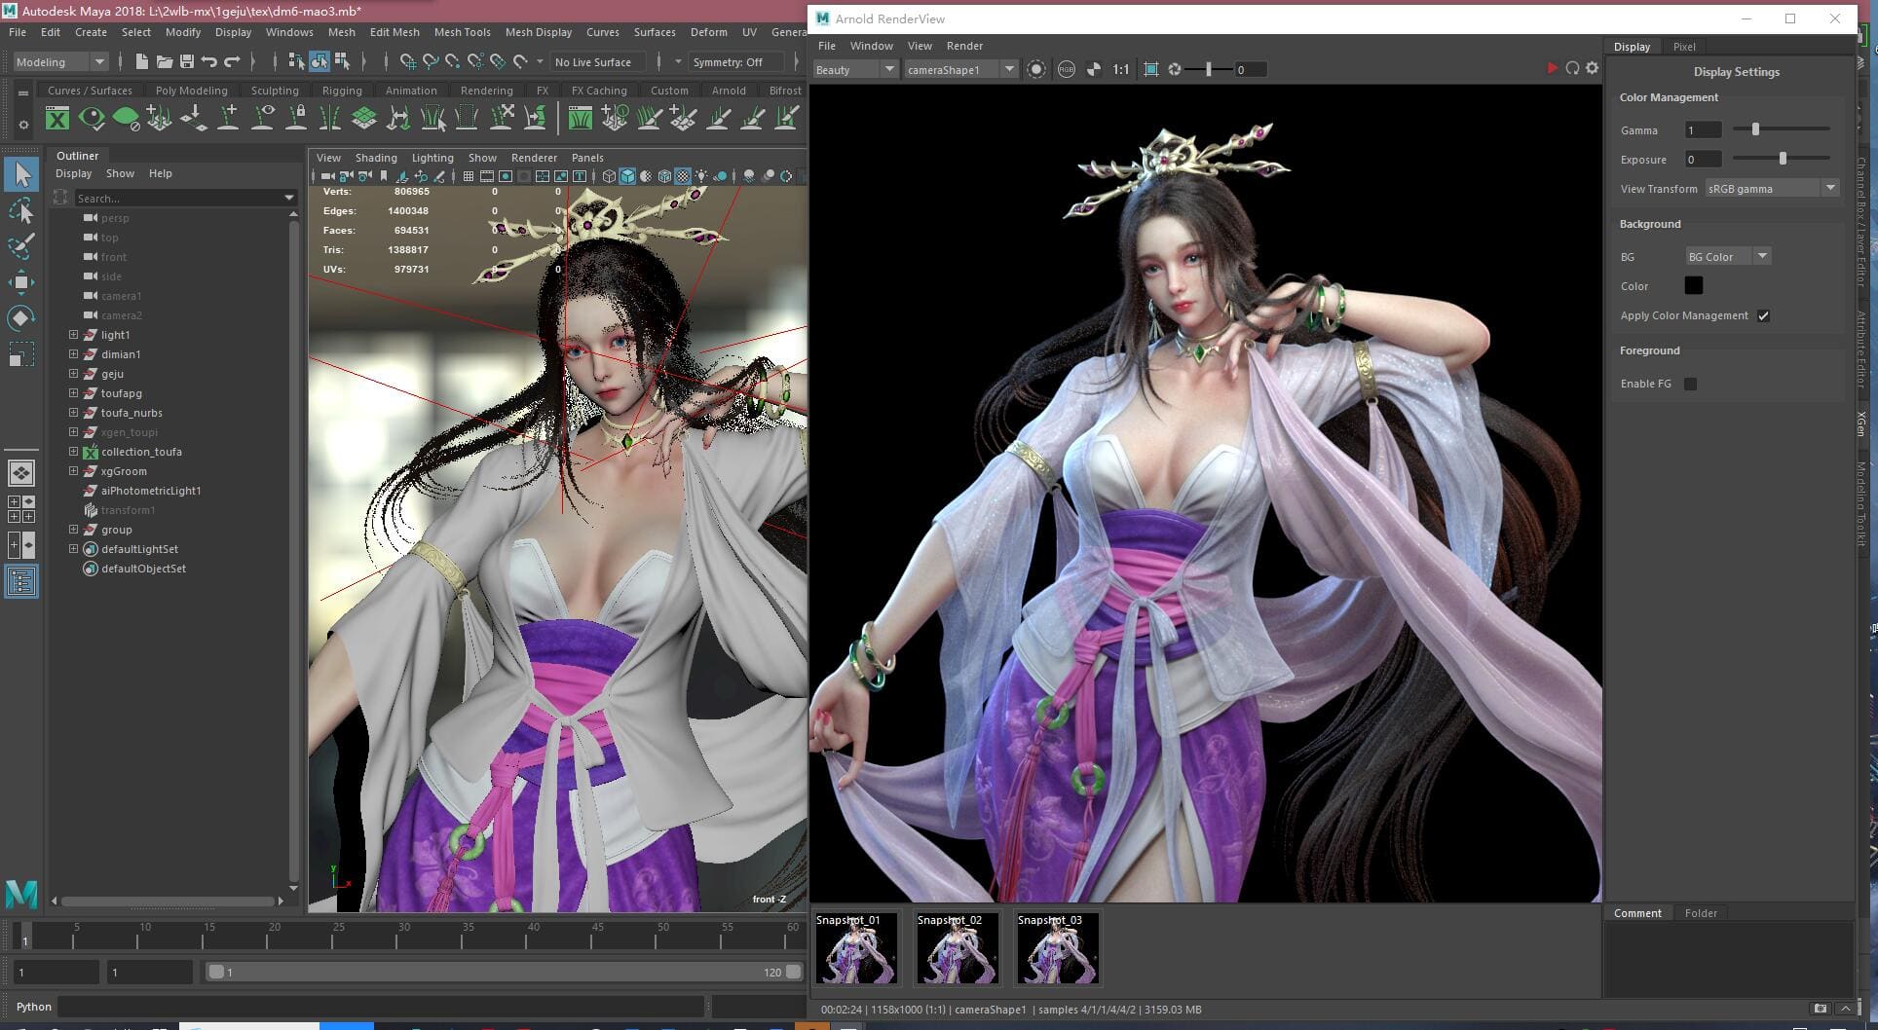
Task: Set RenderView zoom to 1:1
Action: click(1120, 69)
